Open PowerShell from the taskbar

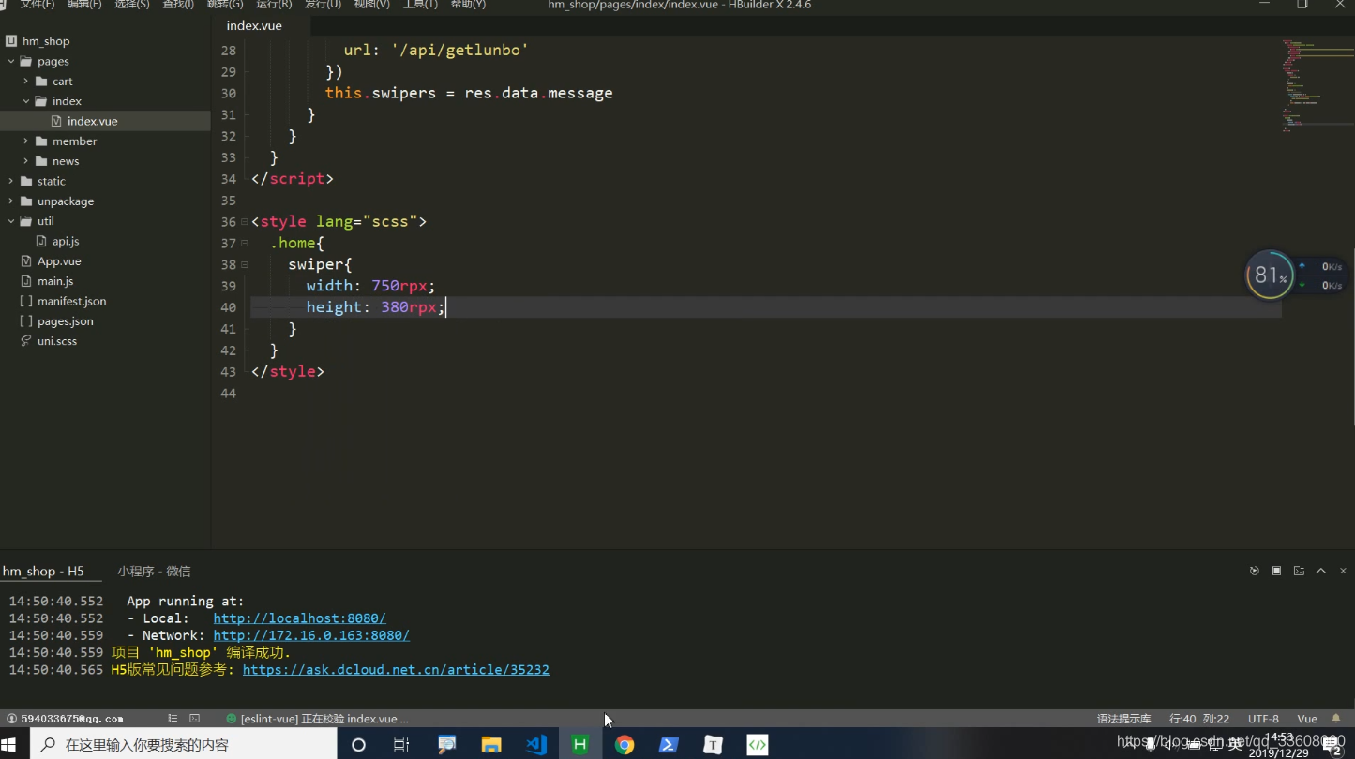pos(669,745)
